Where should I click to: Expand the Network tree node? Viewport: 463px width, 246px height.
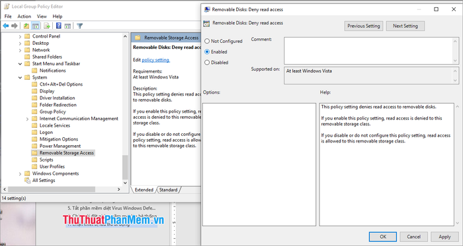[x=20, y=50]
